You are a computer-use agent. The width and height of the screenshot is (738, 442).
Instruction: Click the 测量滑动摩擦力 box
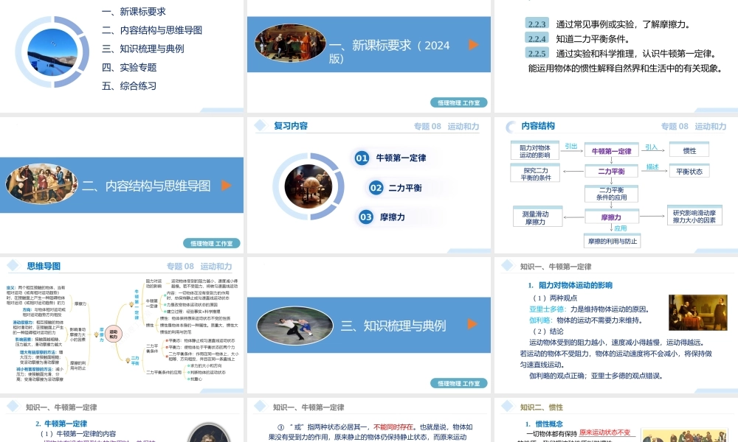[538, 217]
